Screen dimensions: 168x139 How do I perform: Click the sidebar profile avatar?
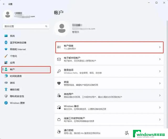click(8, 14)
